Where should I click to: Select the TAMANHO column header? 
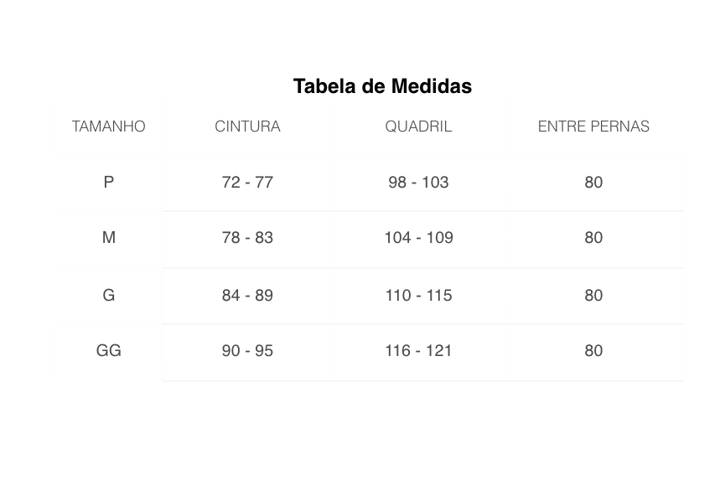[x=109, y=127]
